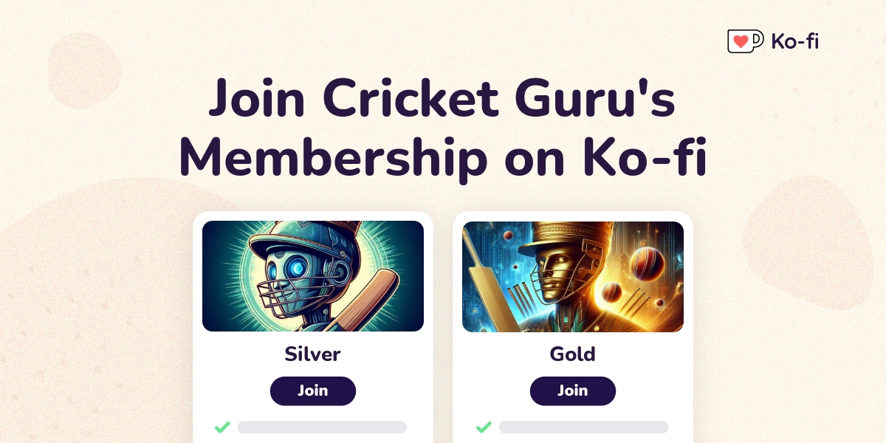Viewport: 886px width, 443px height.
Task: Join the Gold membership tier
Action: (573, 391)
